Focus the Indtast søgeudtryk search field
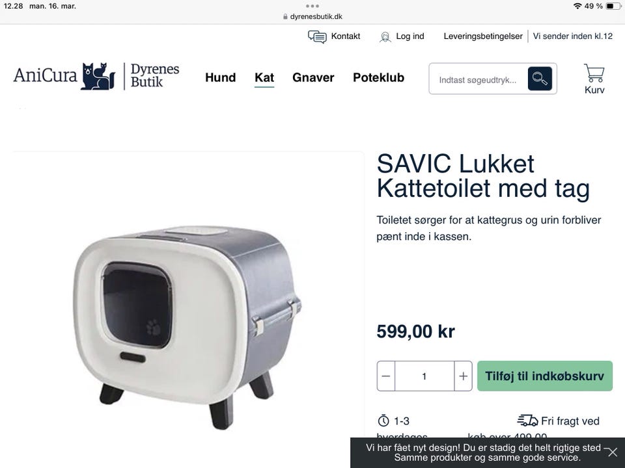This screenshot has width=625, height=468. pos(479,79)
